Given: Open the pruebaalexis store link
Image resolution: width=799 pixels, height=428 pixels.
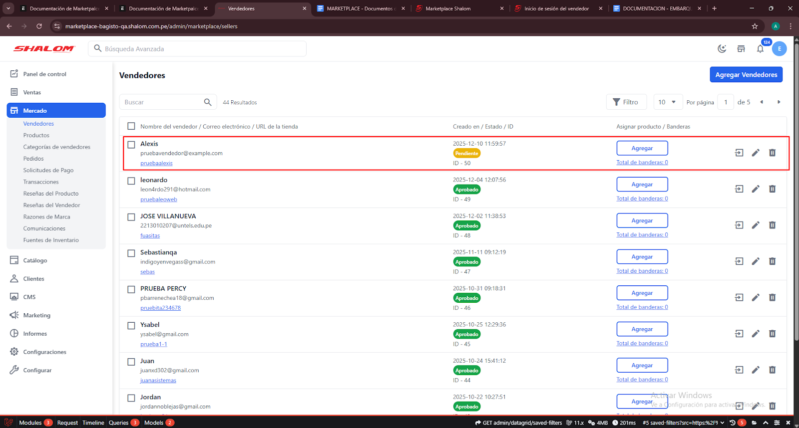Looking at the screenshot, I should tap(156, 163).
